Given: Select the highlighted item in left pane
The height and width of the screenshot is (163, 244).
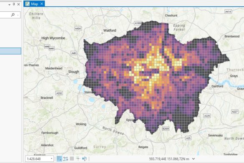Looking at the screenshot, I should pos(10,51).
